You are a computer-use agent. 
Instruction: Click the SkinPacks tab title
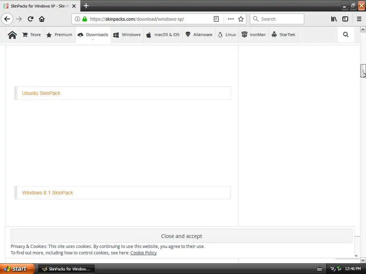point(40,6)
